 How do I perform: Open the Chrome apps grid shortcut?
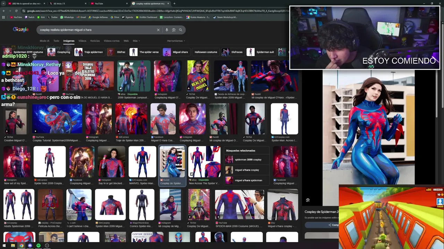coord(4,17)
